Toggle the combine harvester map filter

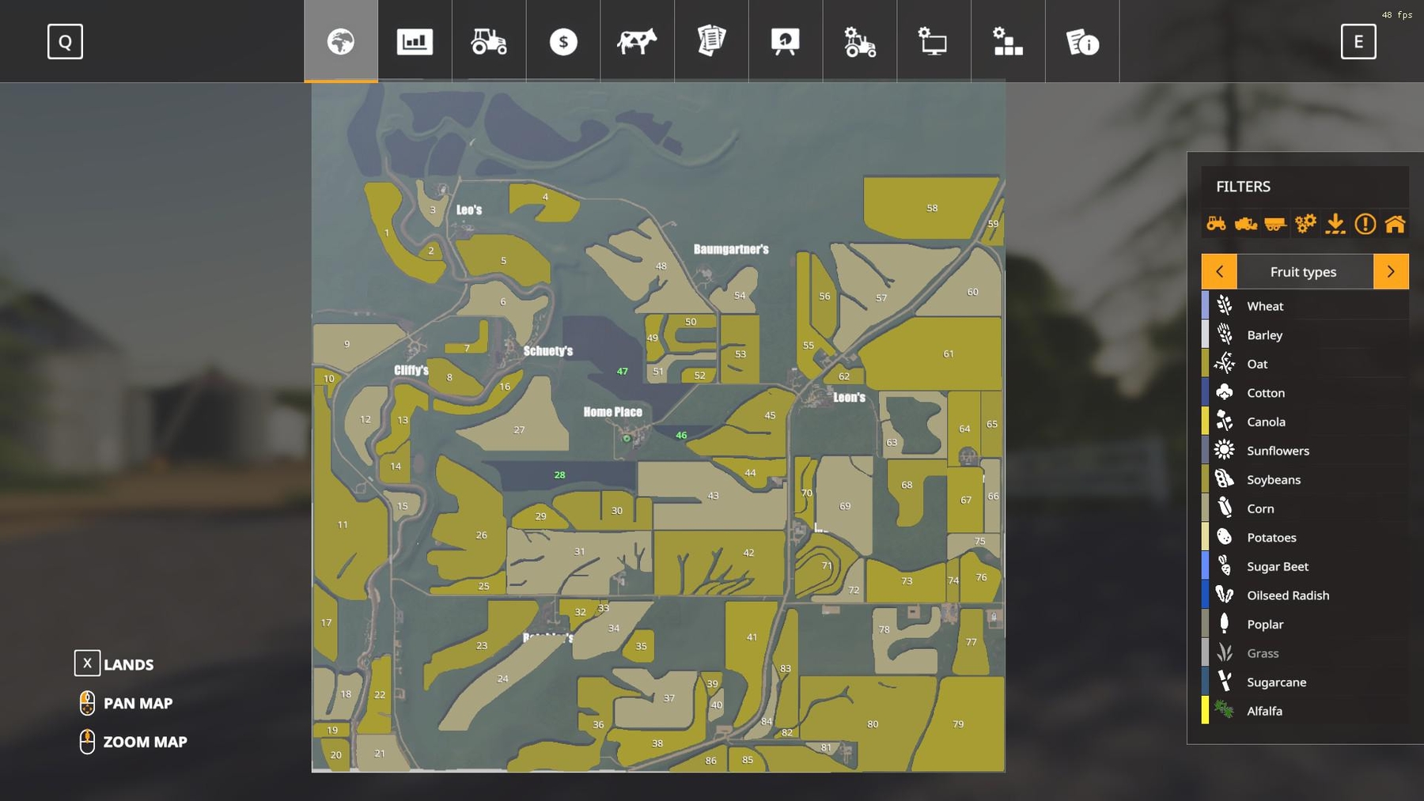tap(1246, 224)
